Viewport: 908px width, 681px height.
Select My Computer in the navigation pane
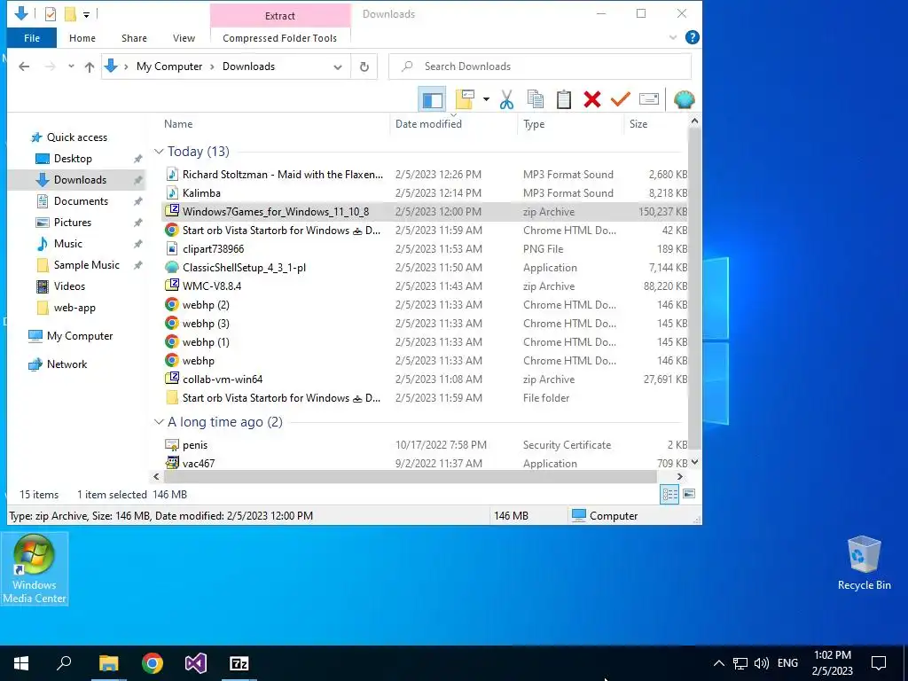79,336
